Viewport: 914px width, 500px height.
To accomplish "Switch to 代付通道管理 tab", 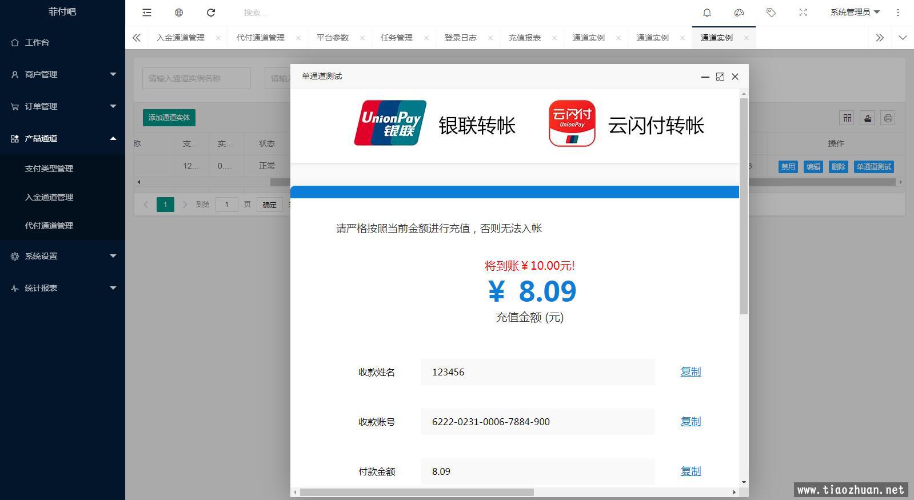I will 261,38.
